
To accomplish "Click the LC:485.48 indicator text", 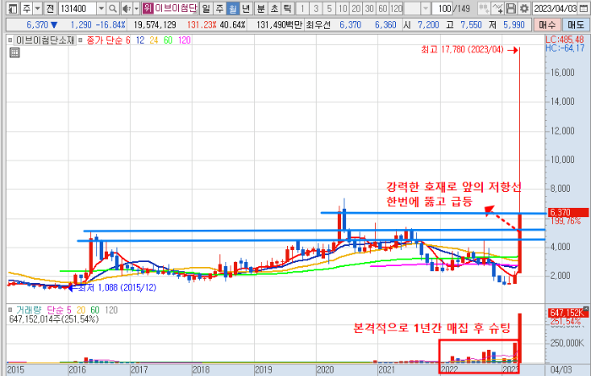I will 564,39.
